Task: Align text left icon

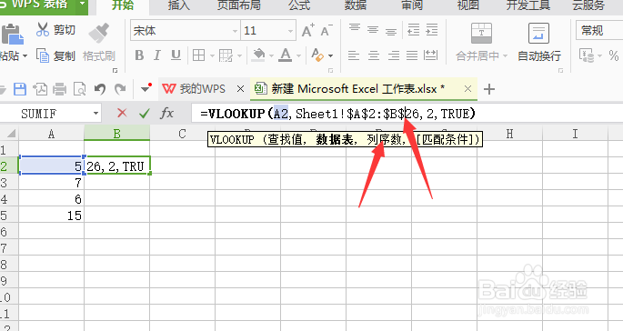Action: point(354,55)
